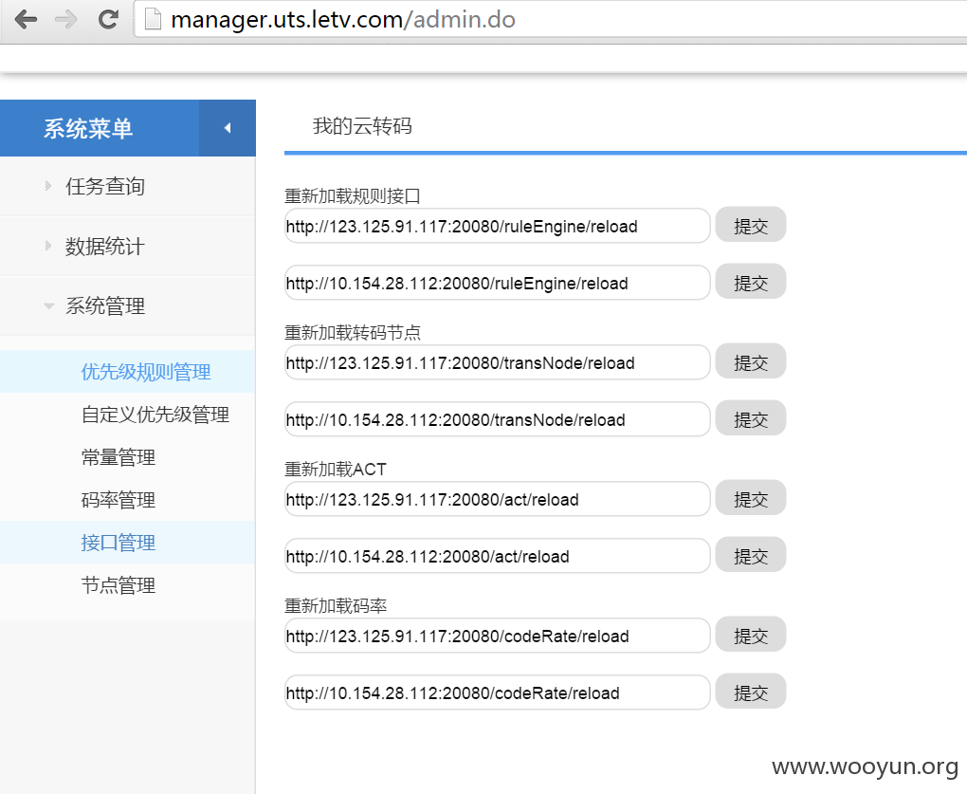Click the 系统菜单 header
967x794 pixels.
(x=88, y=128)
